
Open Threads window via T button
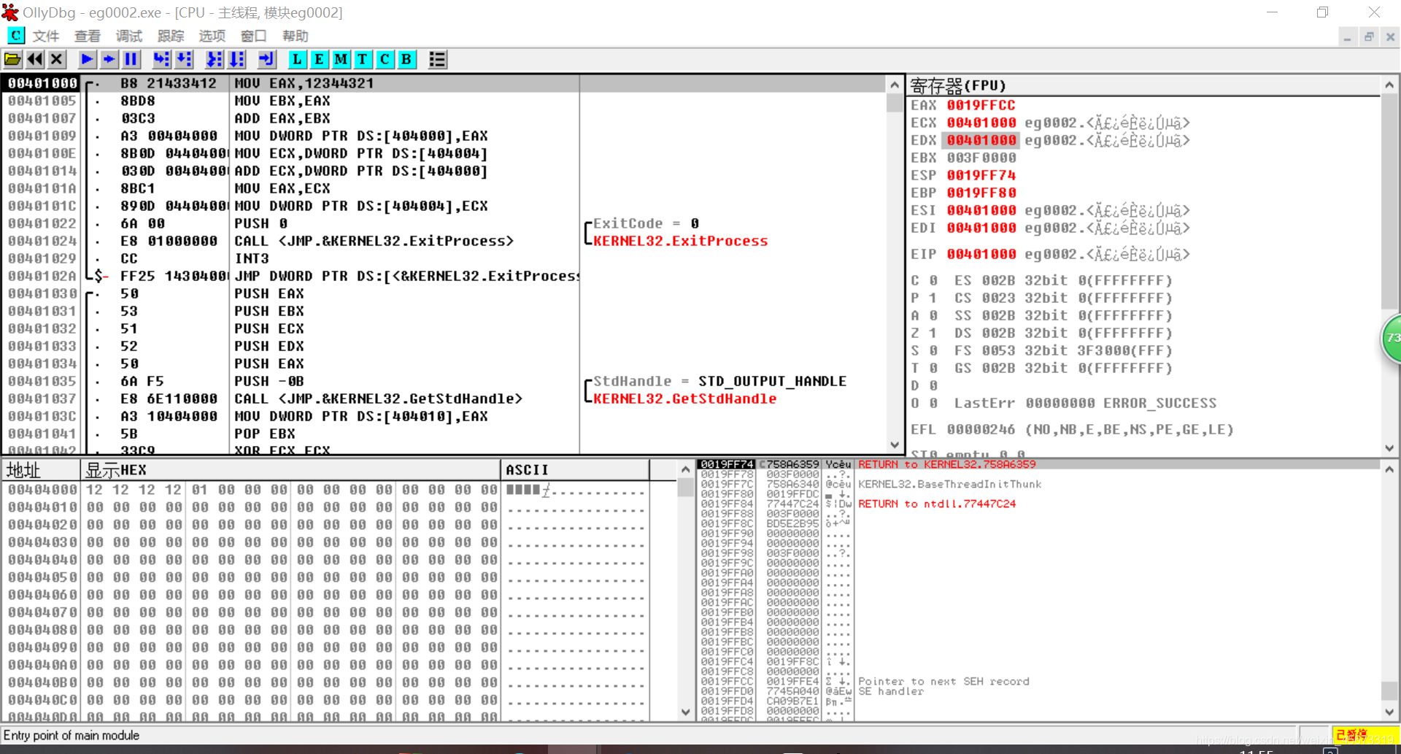[x=363, y=60]
